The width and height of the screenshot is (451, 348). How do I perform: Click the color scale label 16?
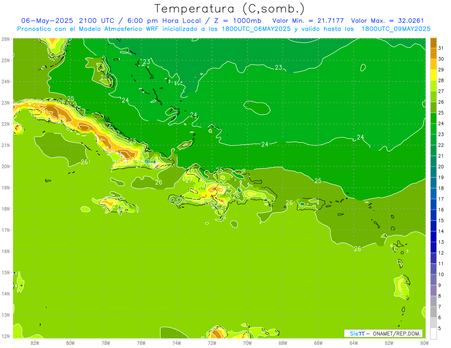pos(440,210)
